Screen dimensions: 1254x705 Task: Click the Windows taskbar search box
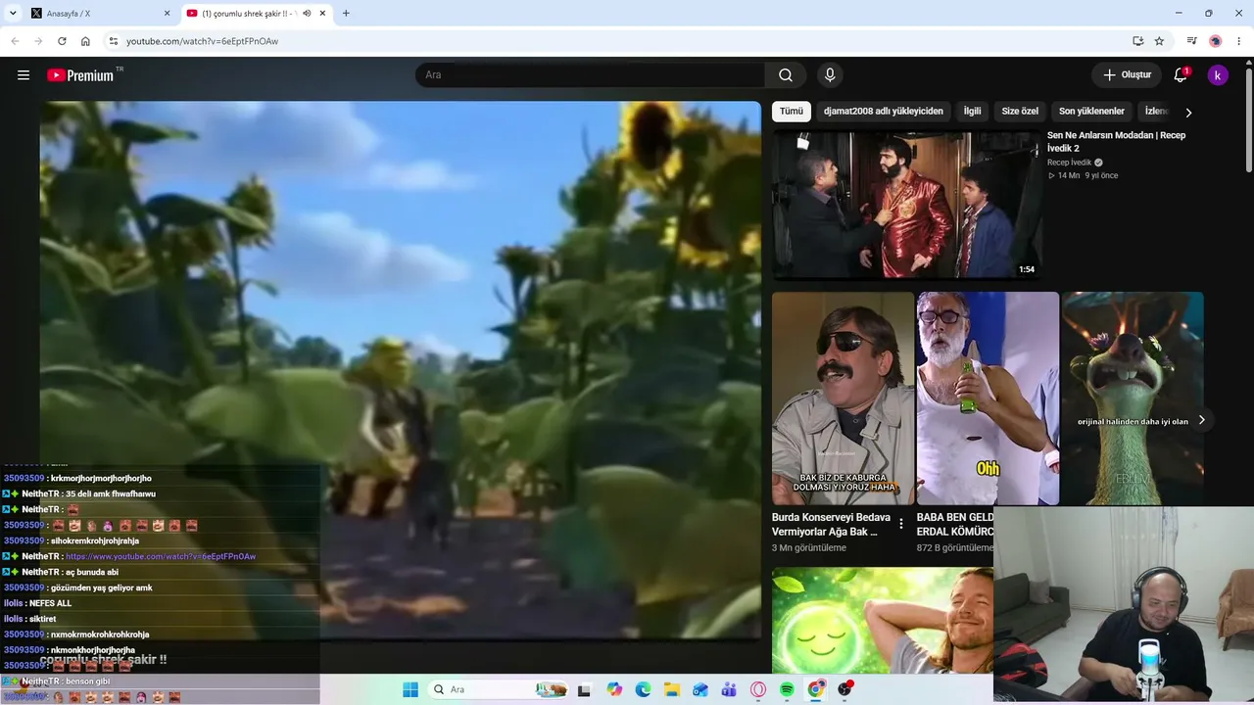point(500,689)
